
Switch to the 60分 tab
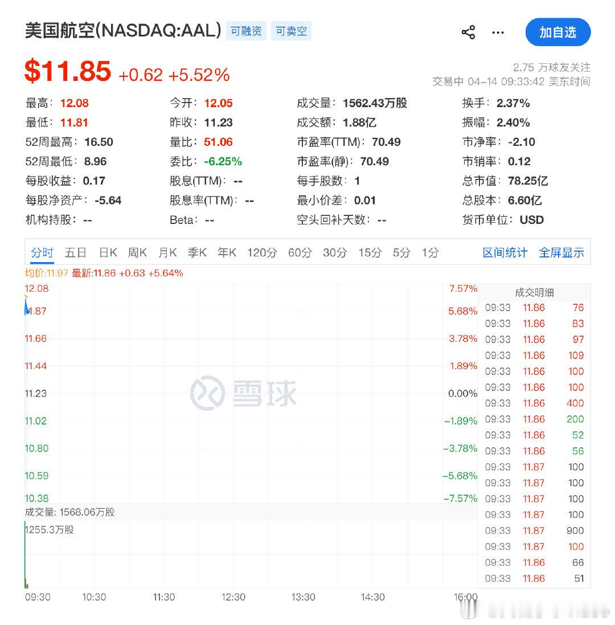coord(300,253)
